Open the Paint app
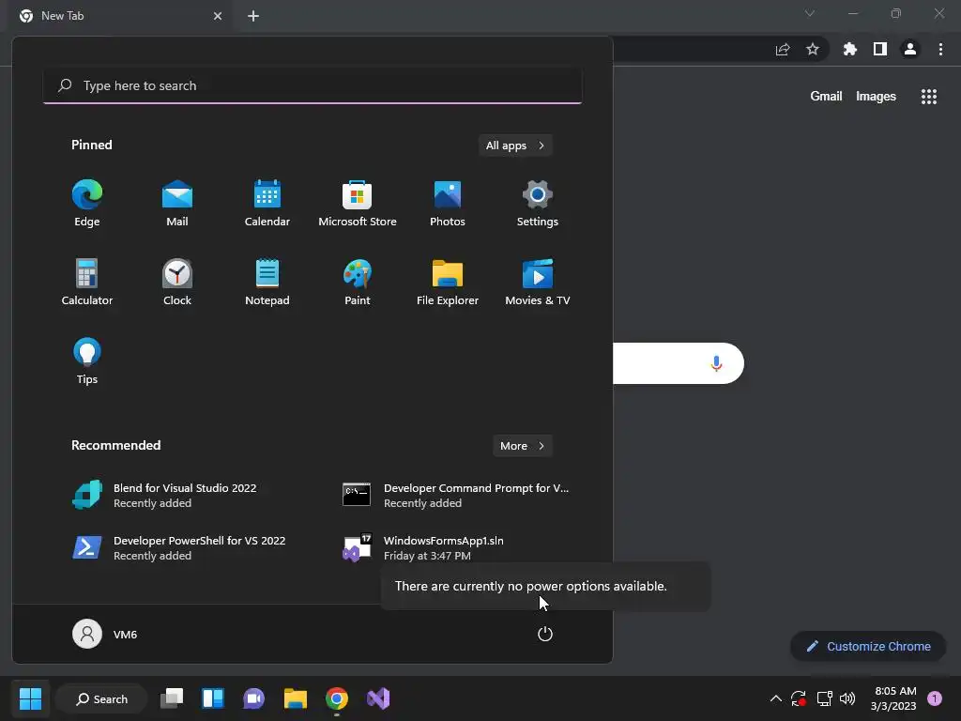Viewport: 961px width, 721px height. [358, 283]
